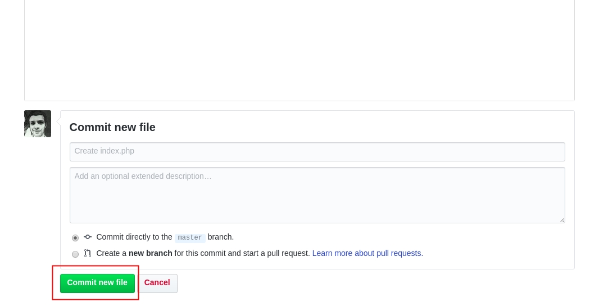The width and height of the screenshot is (590, 306).
Task: Click the git commit icon
Action: tap(88, 237)
